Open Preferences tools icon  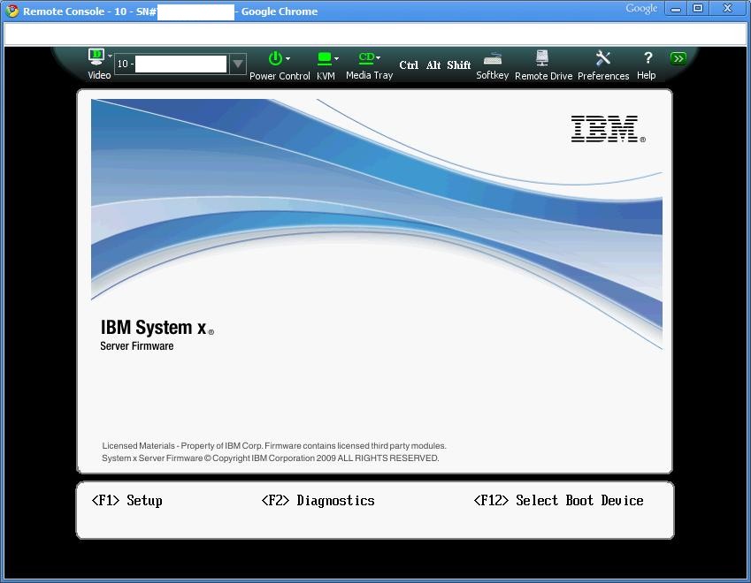(603, 58)
